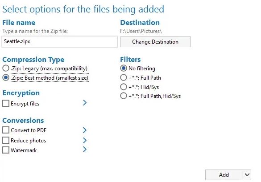Click Change Destination button
Viewport: 261px width, 182px height.
click(155, 42)
